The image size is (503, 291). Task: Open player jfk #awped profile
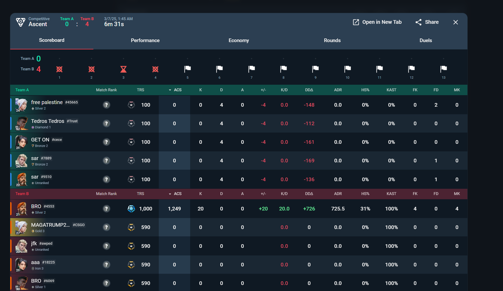click(34, 243)
